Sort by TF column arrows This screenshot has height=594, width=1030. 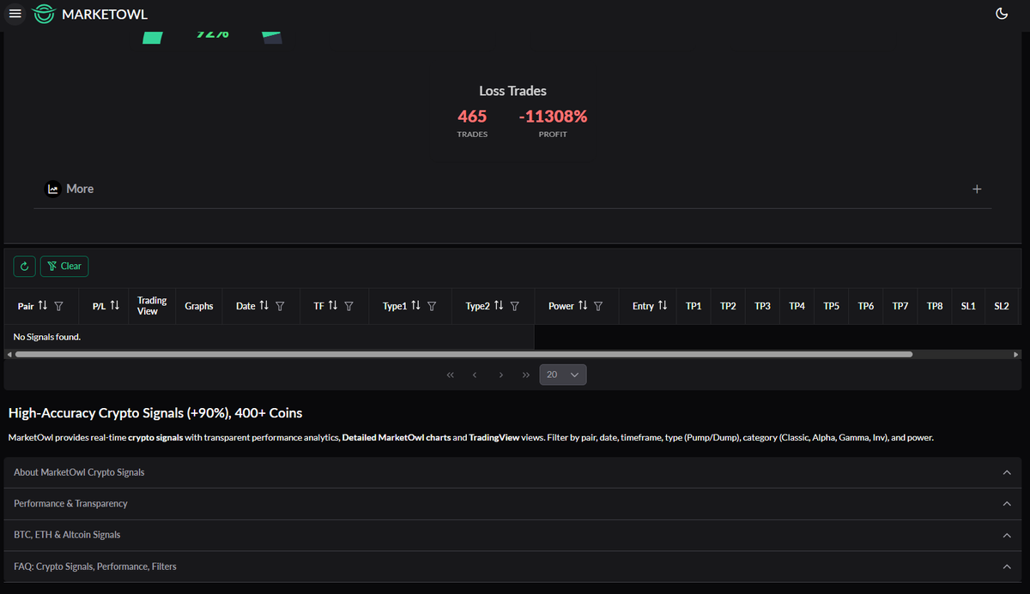(332, 305)
